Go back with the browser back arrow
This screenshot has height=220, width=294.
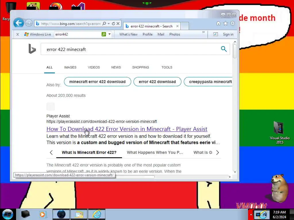click(19, 23)
